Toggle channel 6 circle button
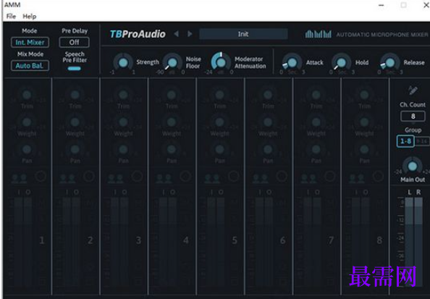This screenshot has height=299, width=430. (282, 177)
